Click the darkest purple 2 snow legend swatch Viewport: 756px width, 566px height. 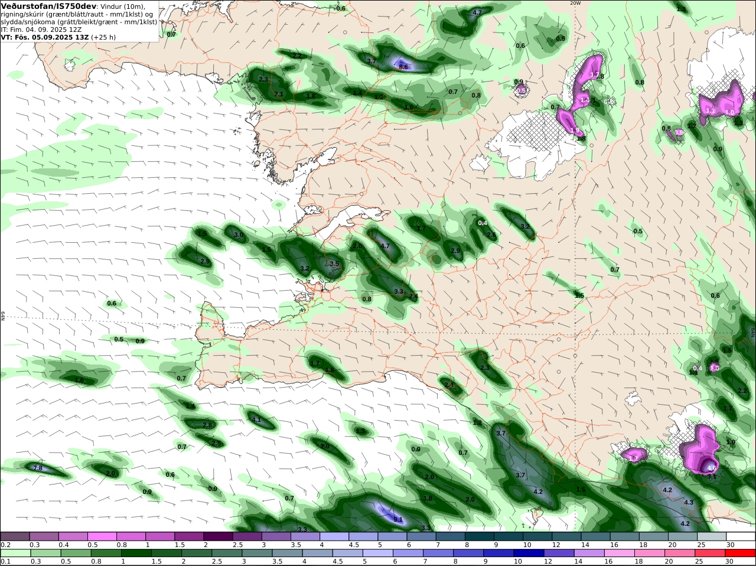(x=218, y=536)
